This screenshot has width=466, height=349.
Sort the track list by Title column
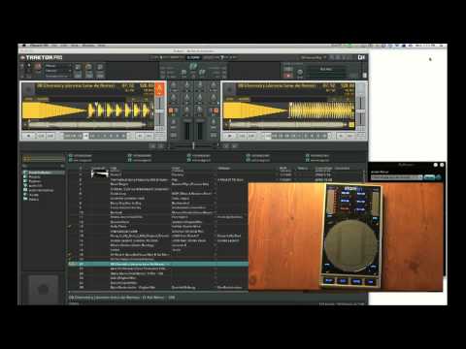click(114, 169)
